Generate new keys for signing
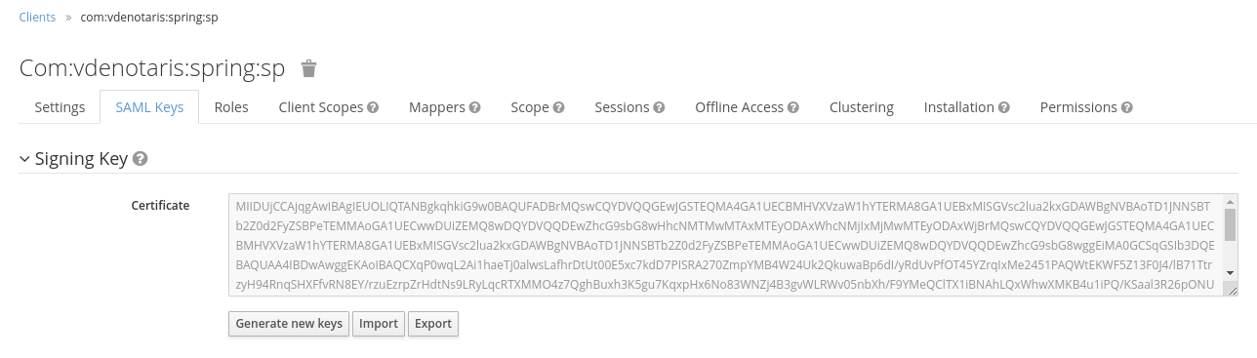This screenshot has width=1257, height=358. (289, 324)
